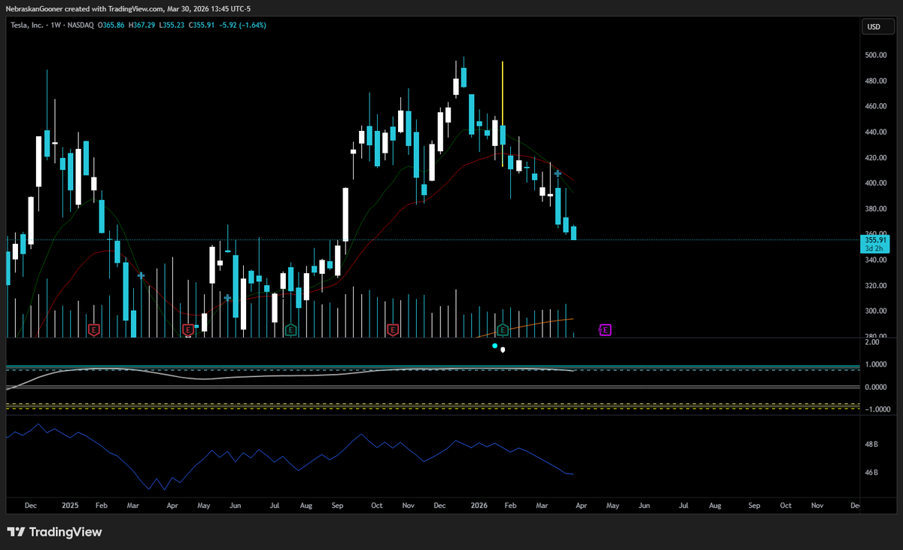The image size is (903, 550).
Task: Click the high value H367.29
Action: 143,25
